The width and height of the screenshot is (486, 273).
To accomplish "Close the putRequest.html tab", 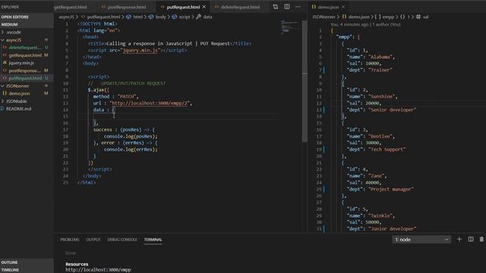I will pyautogui.click(x=204, y=7).
